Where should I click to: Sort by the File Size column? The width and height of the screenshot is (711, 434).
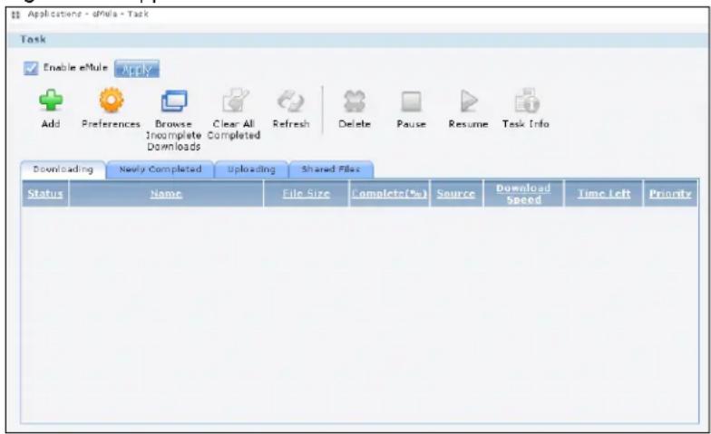307,194
